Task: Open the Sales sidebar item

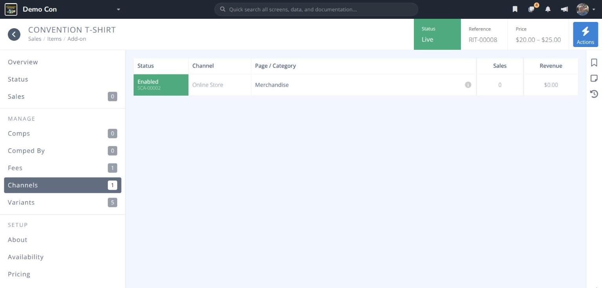Action: coord(63,96)
